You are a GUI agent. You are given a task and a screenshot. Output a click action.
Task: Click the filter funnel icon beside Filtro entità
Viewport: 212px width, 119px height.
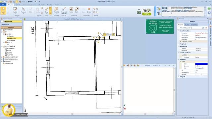(x=206, y=28)
